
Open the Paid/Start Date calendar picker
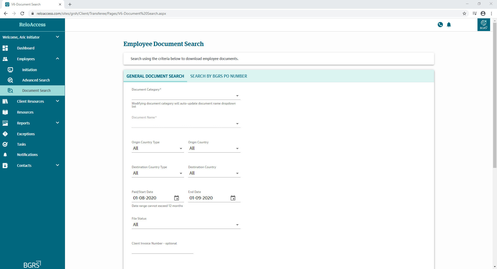click(177, 198)
